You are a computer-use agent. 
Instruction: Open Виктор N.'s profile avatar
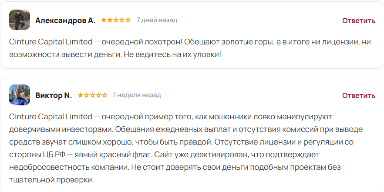(x=20, y=95)
